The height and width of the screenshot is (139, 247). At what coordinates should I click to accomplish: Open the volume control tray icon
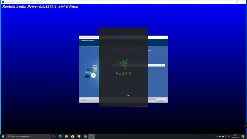(229, 136)
